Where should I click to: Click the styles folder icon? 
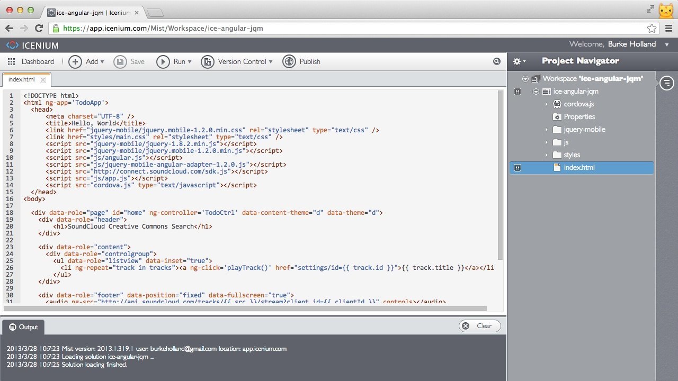tap(557, 155)
